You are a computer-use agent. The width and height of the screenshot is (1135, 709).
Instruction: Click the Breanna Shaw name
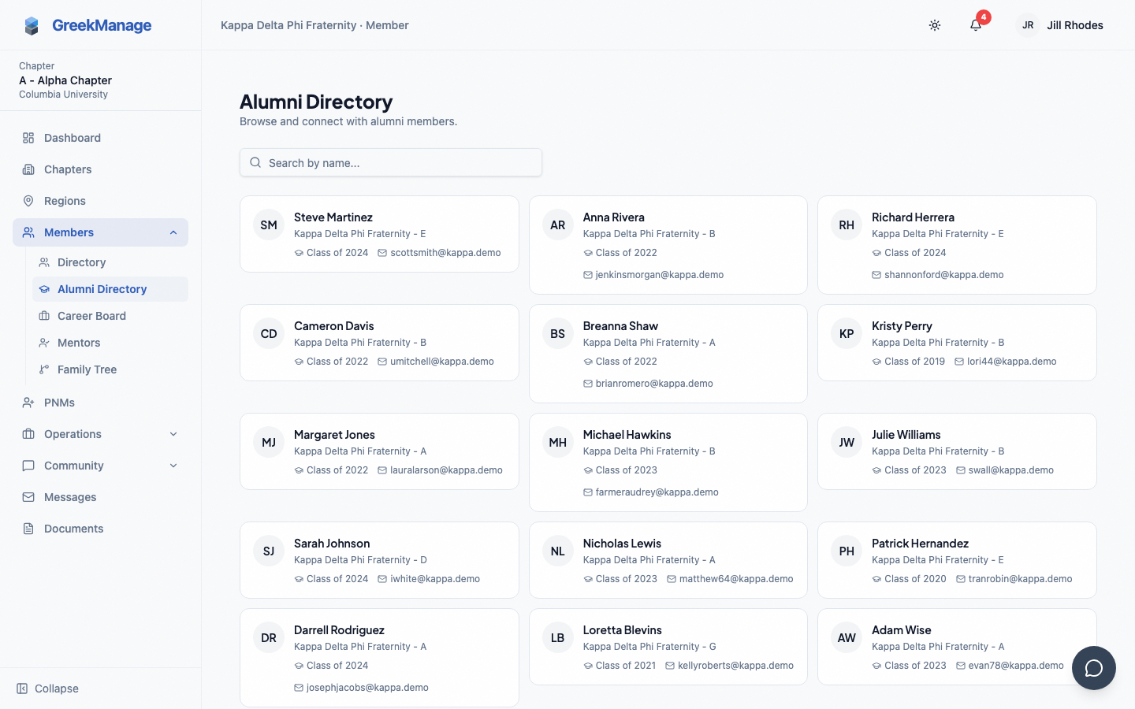click(x=620, y=326)
